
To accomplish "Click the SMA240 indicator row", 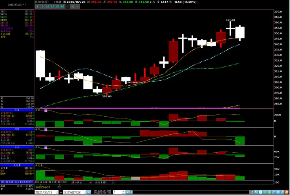I will (17, 25).
